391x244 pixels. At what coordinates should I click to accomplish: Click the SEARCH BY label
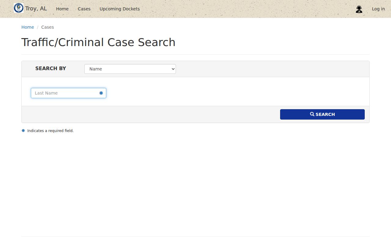coord(51,68)
